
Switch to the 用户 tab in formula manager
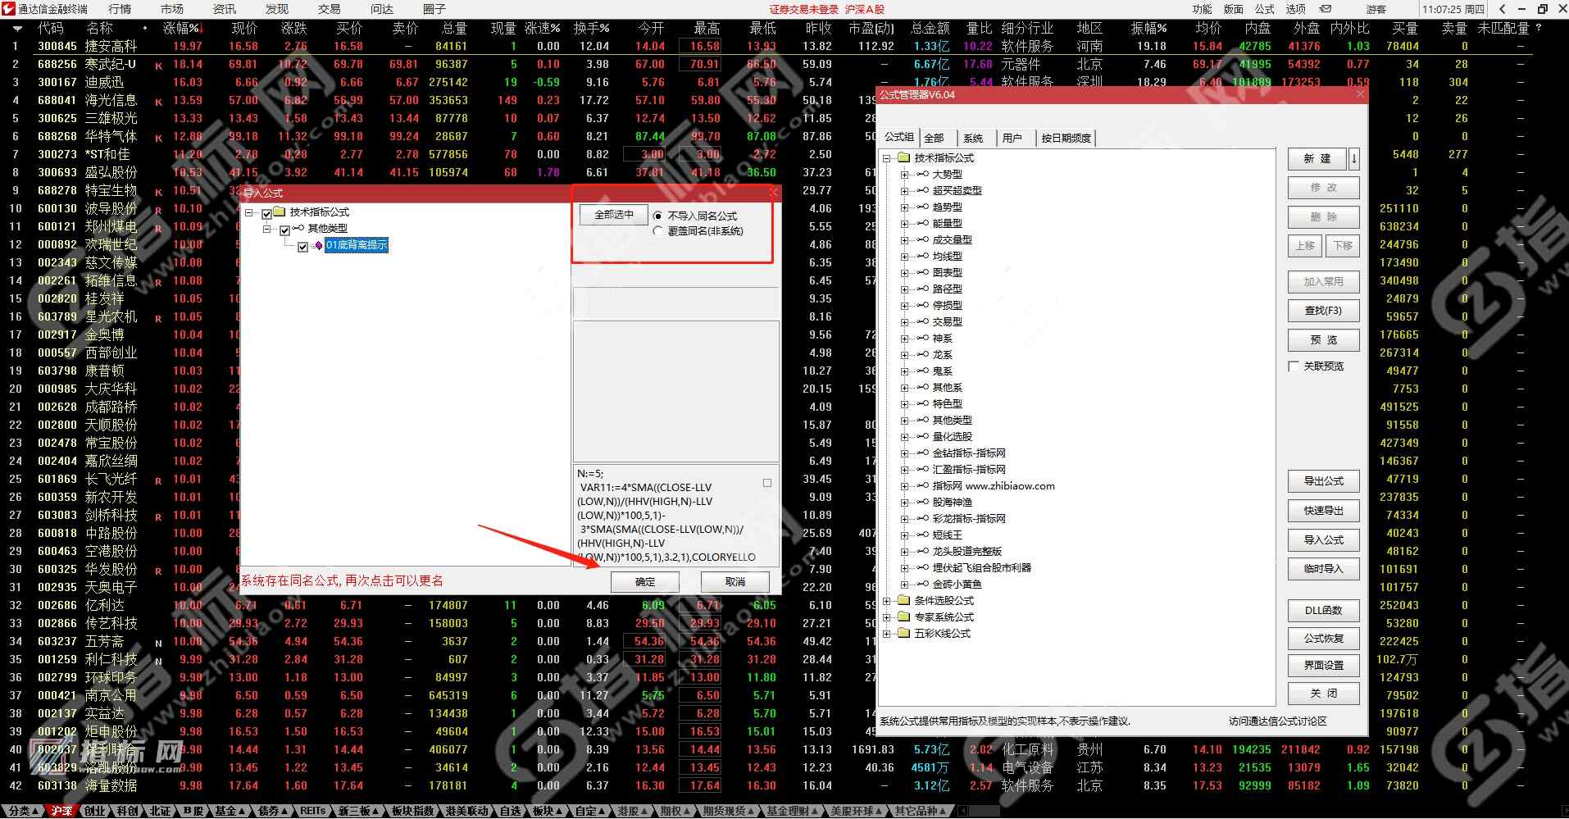[x=1014, y=138]
